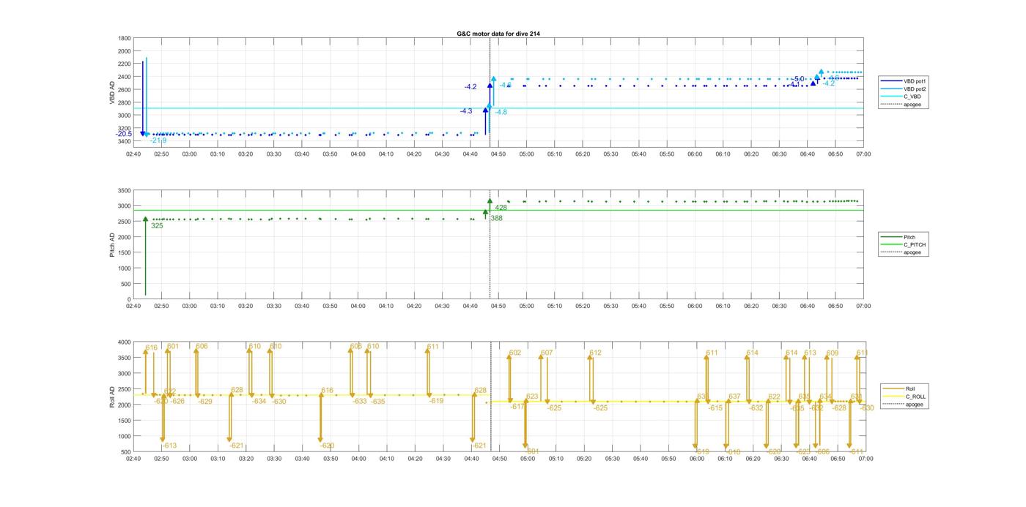Click the '428' pitch data label
1026x507 pixels.
point(501,208)
